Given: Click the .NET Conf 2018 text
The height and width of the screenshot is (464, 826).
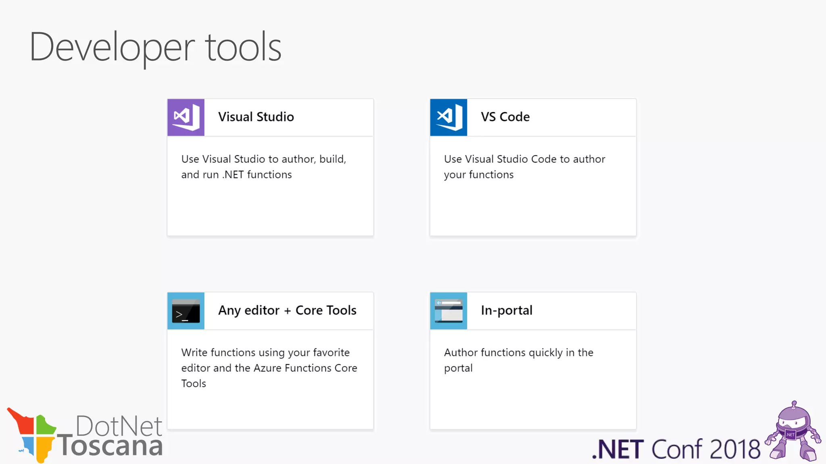Looking at the screenshot, I should (x=676, y=449).
